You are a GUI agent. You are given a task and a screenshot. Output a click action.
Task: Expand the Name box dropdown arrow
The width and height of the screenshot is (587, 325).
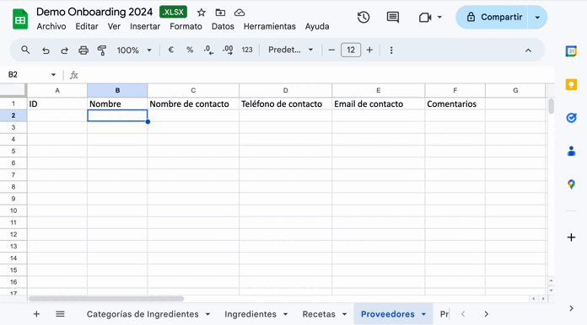click(53, 75)
